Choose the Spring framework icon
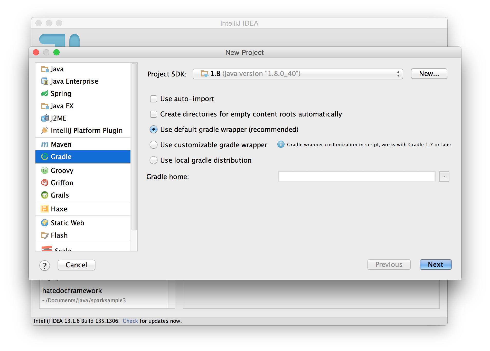Image resolution: width=490 pixels, height=351 pixels. tap(45, 93)
